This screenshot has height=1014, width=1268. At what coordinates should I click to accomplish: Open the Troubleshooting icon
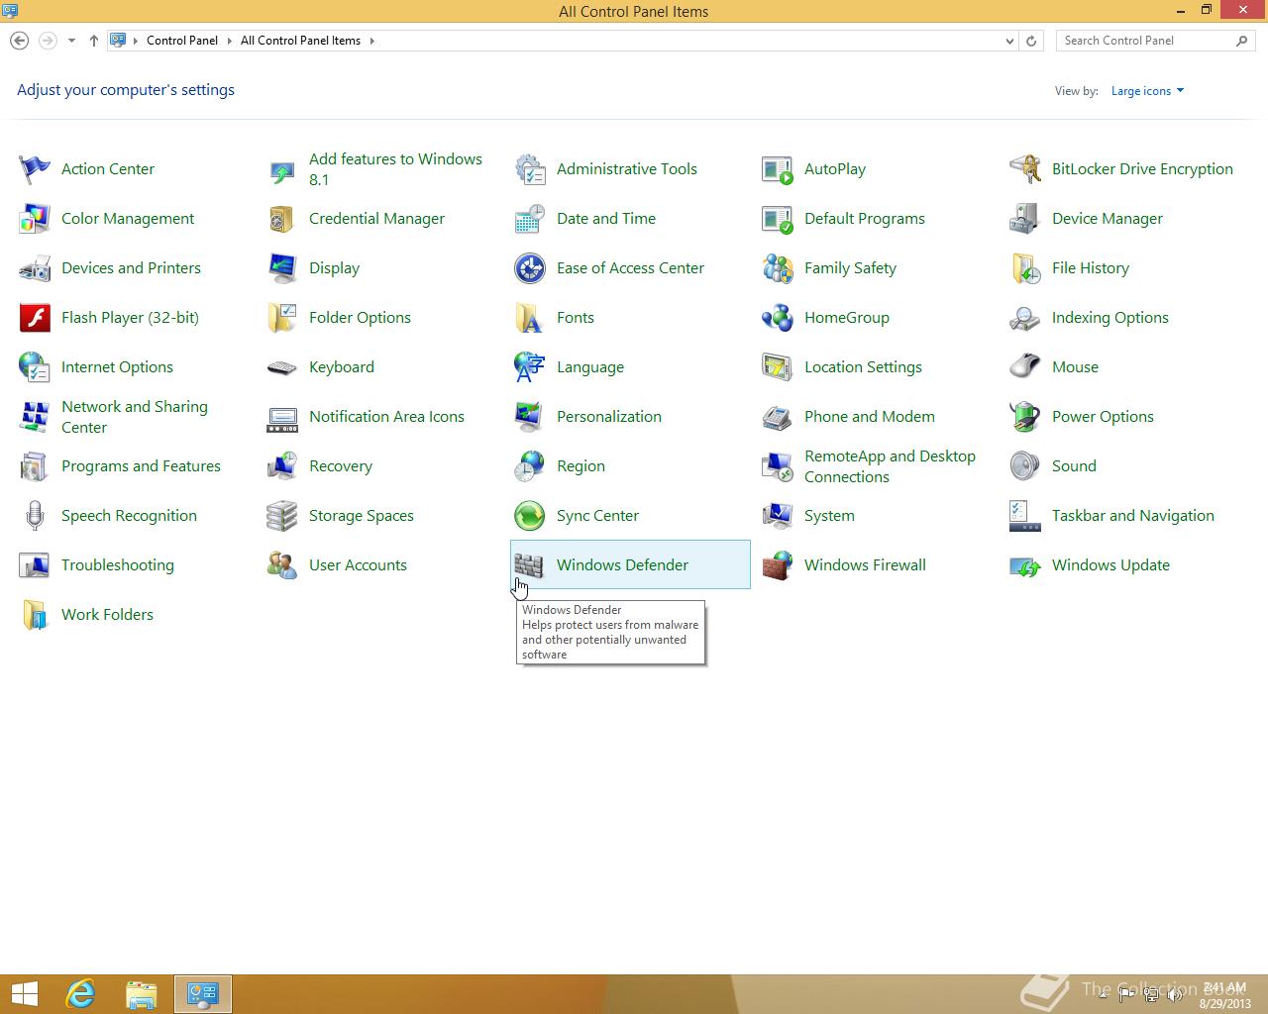pos(35,565)
